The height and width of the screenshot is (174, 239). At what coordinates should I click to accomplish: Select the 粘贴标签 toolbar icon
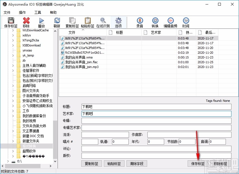(x=87, y=22)
